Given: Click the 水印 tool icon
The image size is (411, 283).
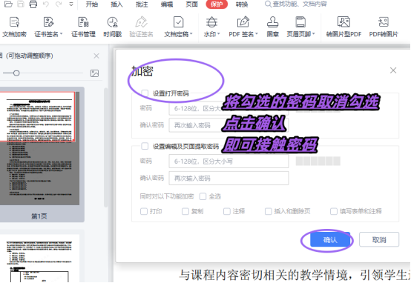Looking at the screenshot, I should pyautogui.click(x=211, y=22).
